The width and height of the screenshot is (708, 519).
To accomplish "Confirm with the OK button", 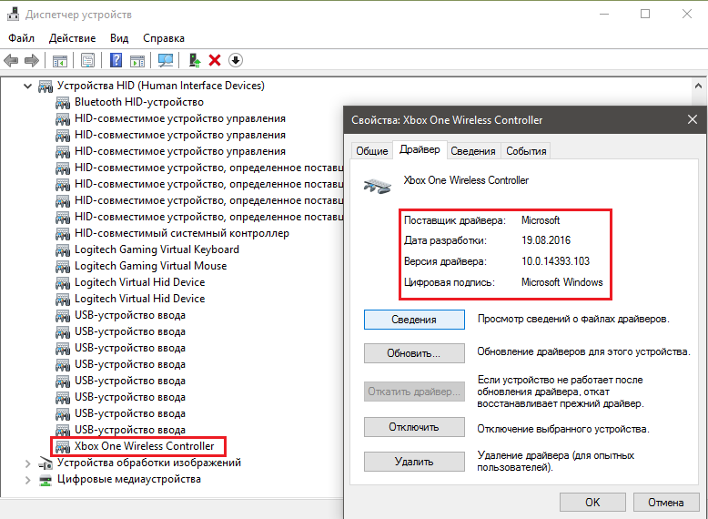I will (592, 503).
